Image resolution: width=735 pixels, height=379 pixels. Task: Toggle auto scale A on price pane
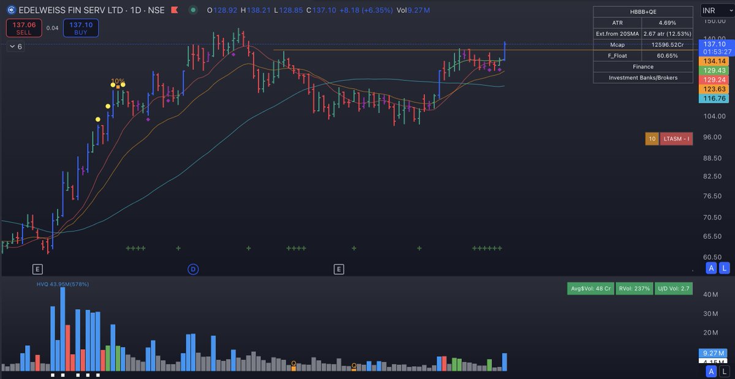711,268
